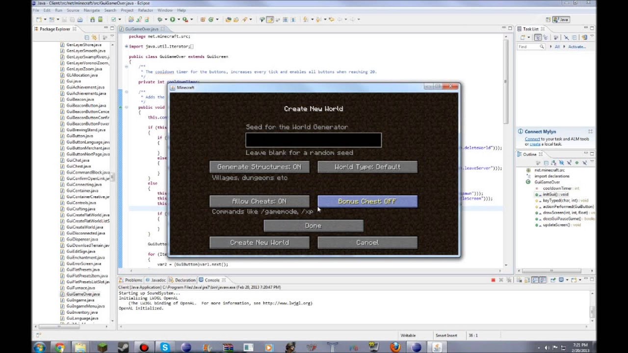The height and width of the screenshot is (353, 628).
Task: Click the Print toolbar icon
Action: tap(79, 20)
